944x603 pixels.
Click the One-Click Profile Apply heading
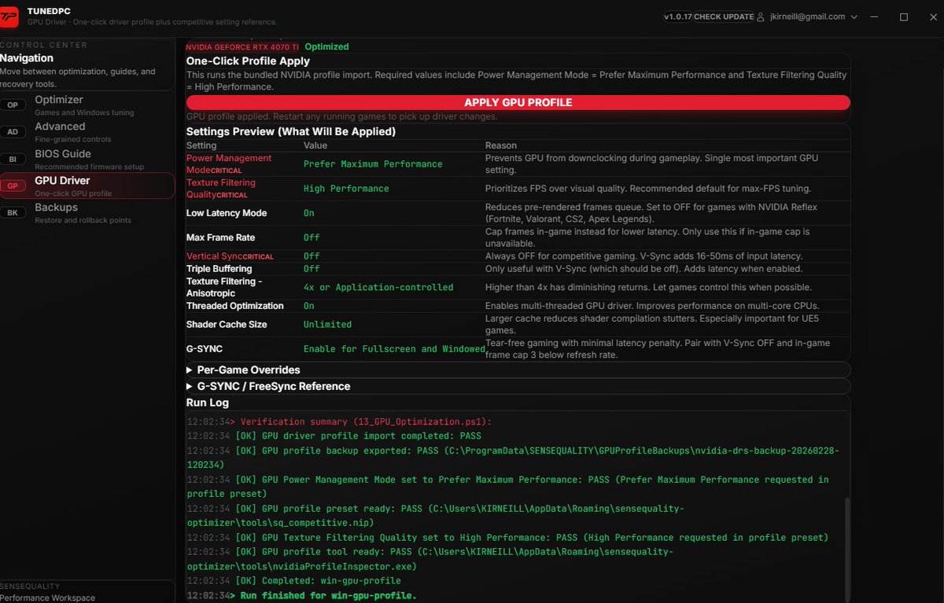pyautogui.click(x=248, y=61)
